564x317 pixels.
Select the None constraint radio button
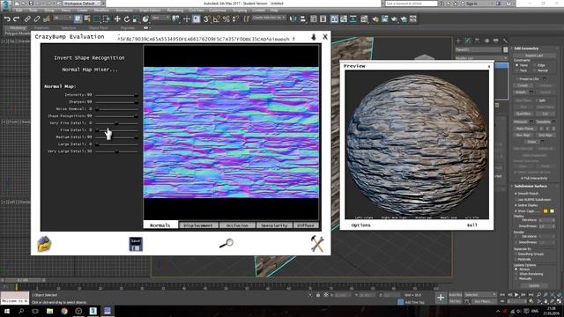click(x=517, y=65)
